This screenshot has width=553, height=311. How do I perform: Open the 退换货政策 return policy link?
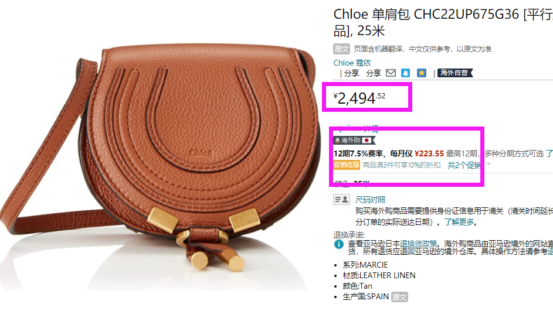click(418, 244)
